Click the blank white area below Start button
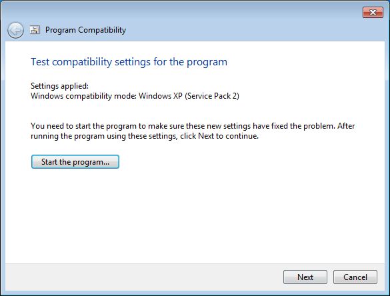 coord(194,214)
